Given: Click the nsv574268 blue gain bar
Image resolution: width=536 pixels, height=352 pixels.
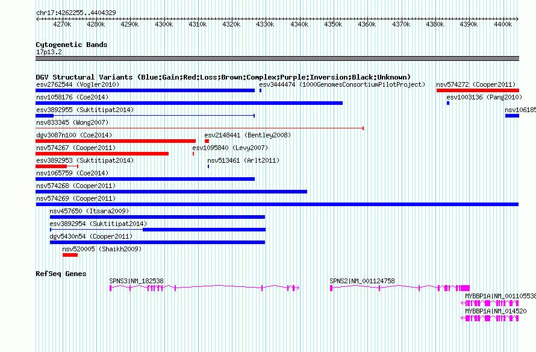Looking at the screenshot, I should coord(171,192).
